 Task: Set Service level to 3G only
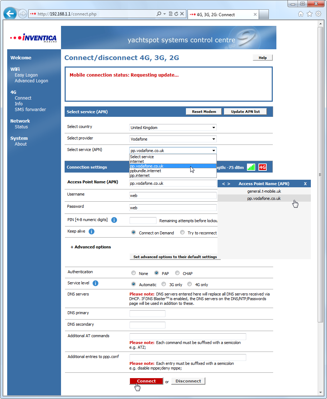click(x=164, y=284)
